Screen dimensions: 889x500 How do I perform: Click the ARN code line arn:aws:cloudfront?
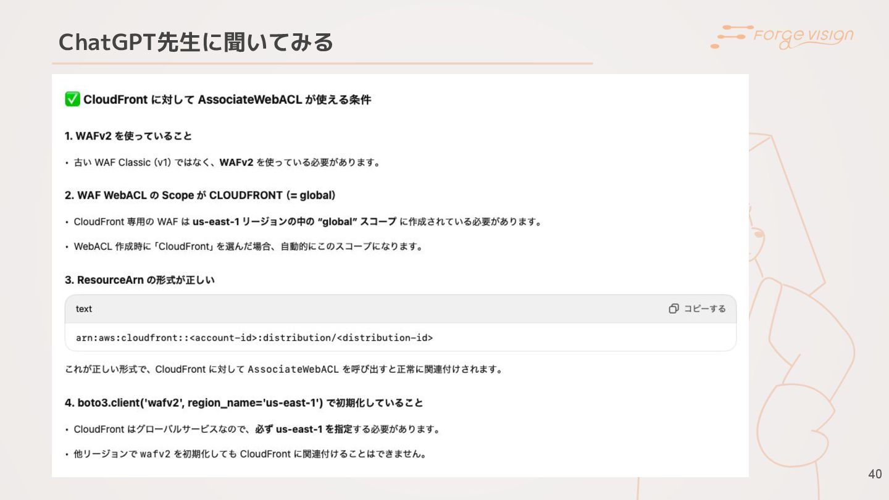254,338
